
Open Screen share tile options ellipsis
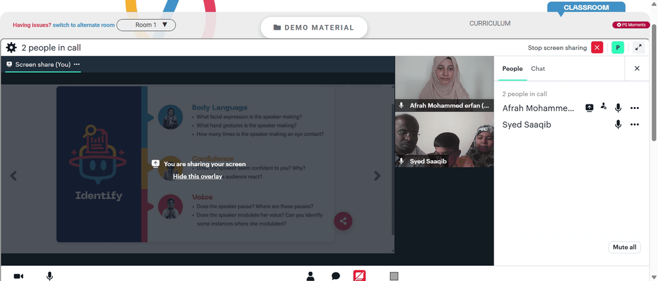tap(77, 64)
